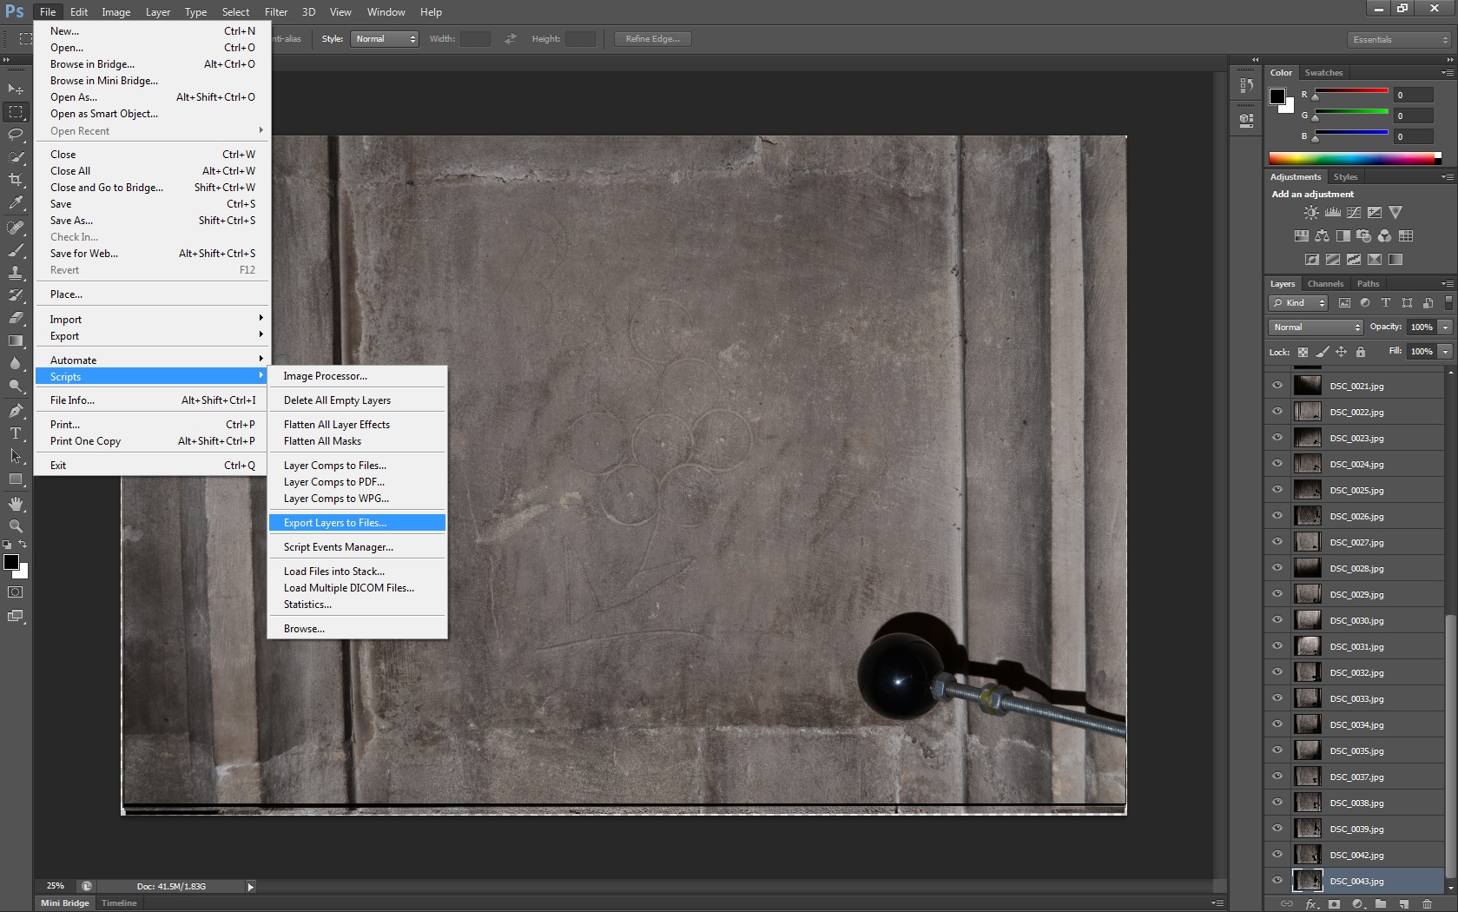Select the Zoom tool

click(x=16, y=526)
